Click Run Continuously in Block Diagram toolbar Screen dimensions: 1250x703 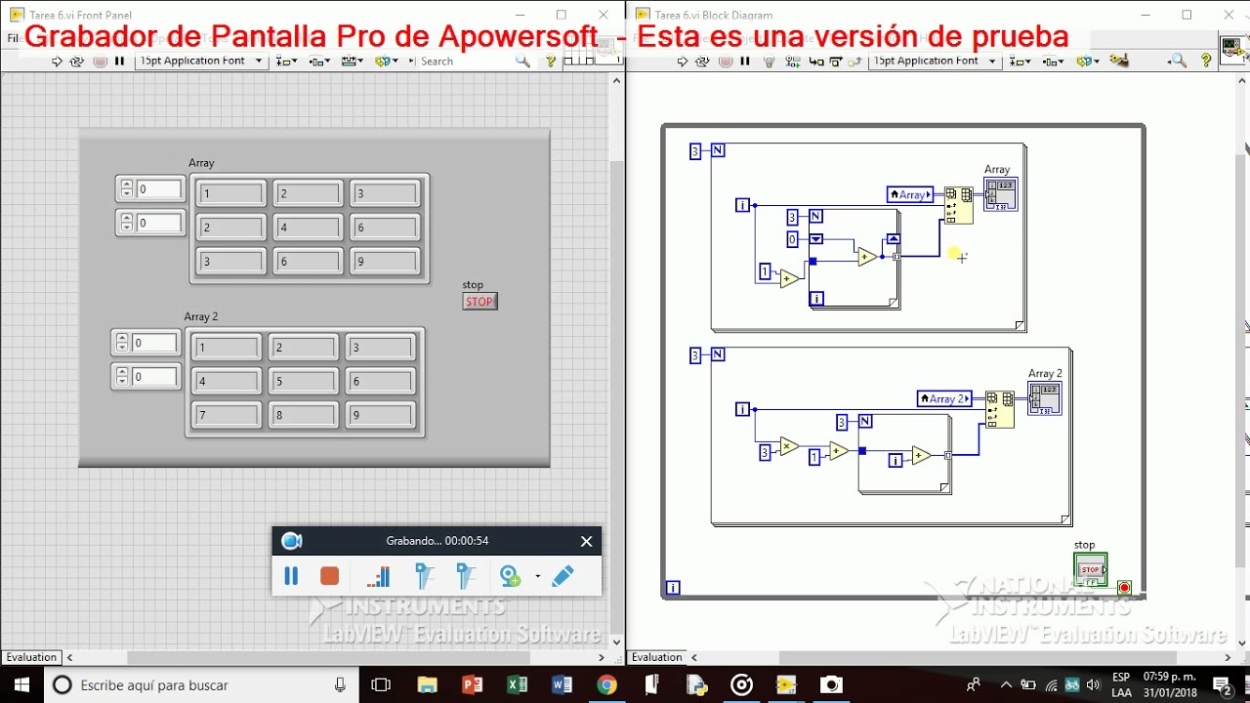(703, 62)
